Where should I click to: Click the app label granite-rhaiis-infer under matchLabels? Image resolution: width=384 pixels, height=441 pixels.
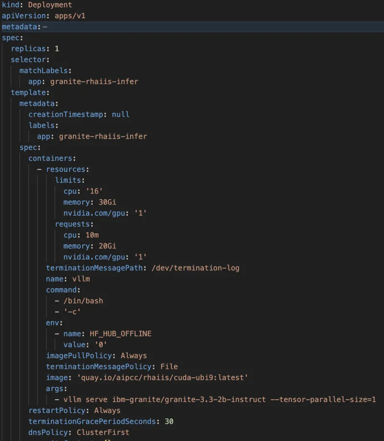click(x=95, y=81)
